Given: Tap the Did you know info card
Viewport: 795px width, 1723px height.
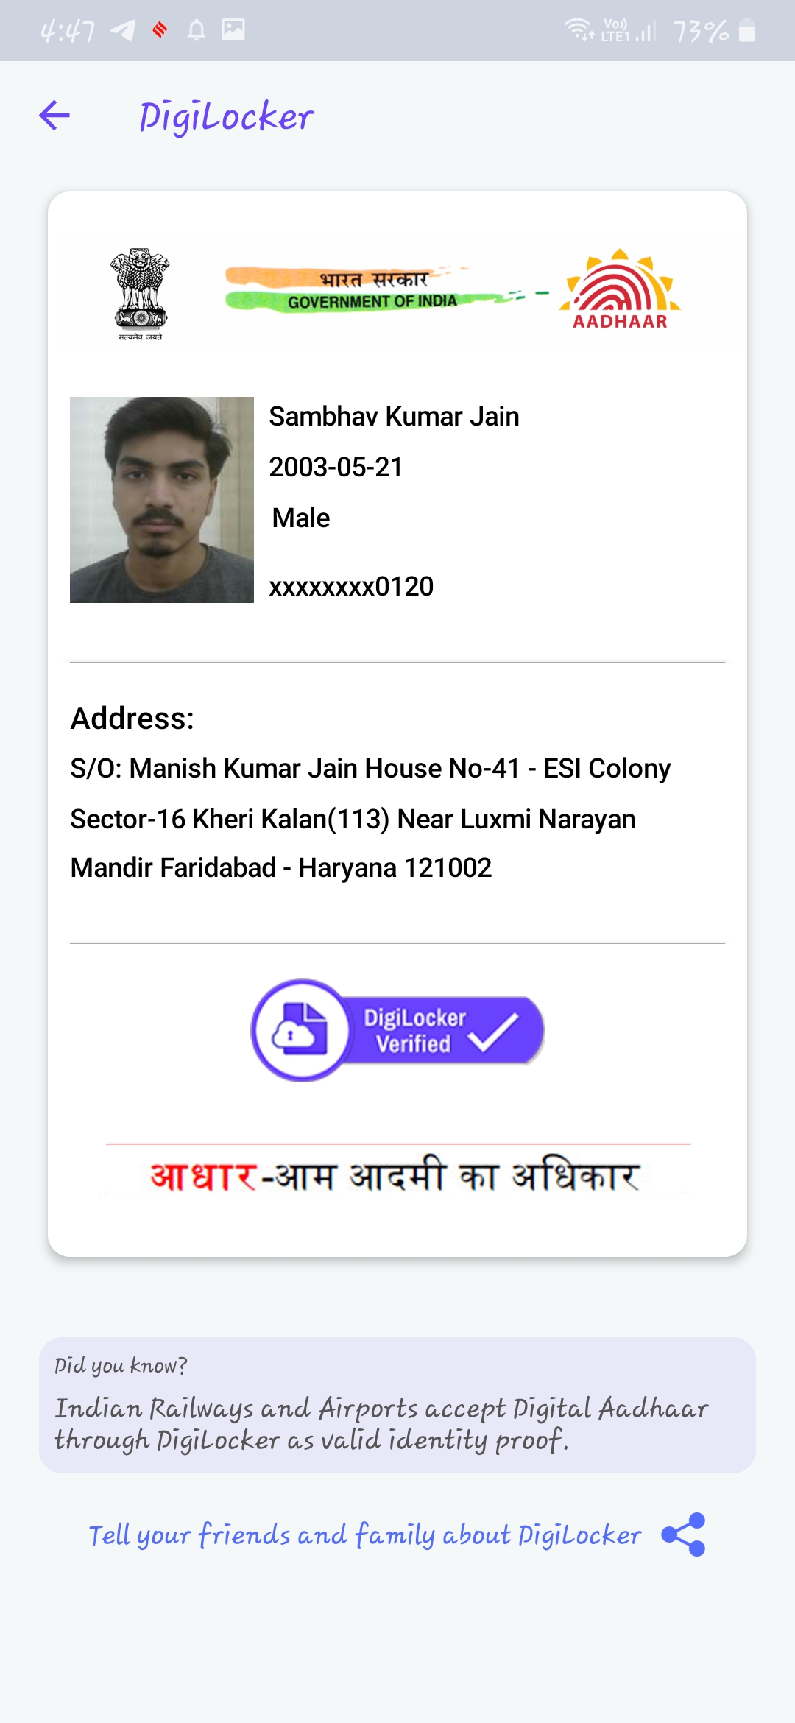Looking at the screenshot, I should (397, 1405).
